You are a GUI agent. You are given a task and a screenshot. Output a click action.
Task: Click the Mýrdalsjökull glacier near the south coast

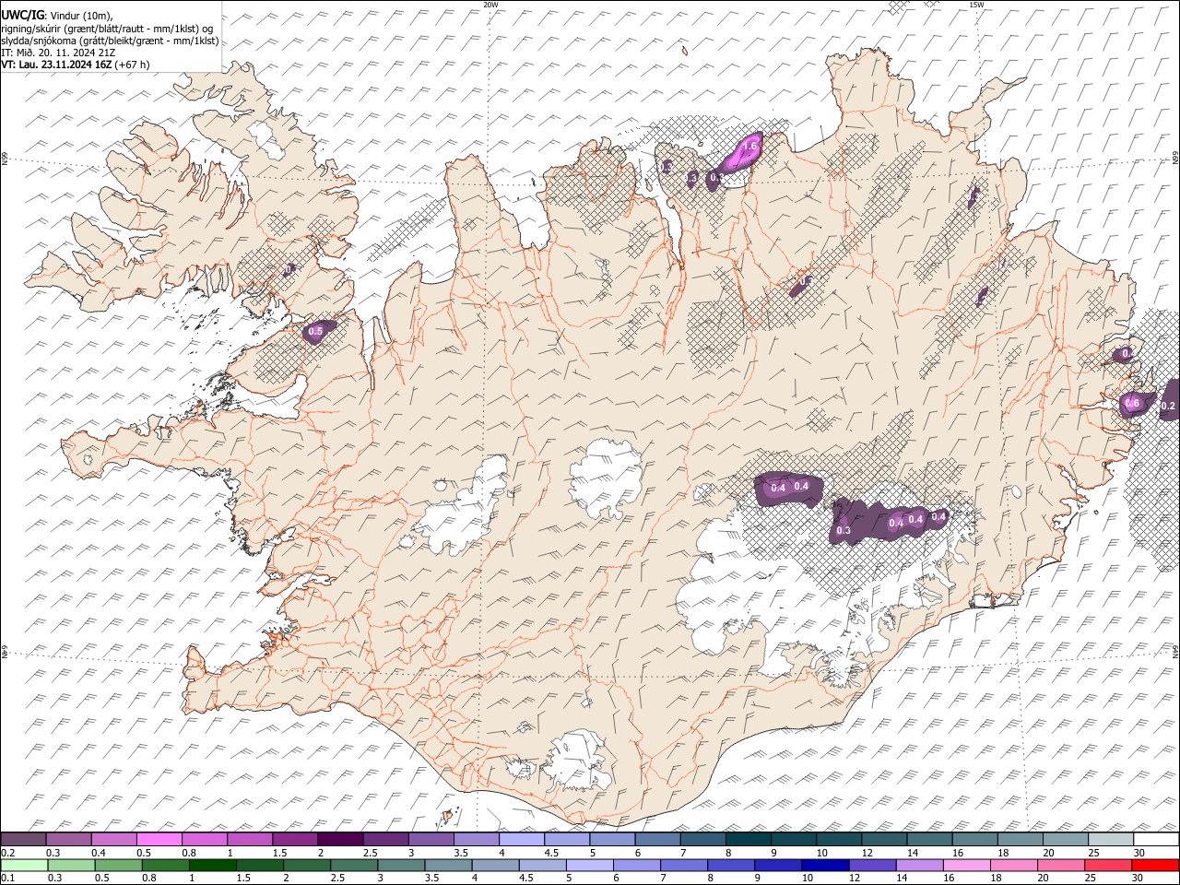[576, 761]
